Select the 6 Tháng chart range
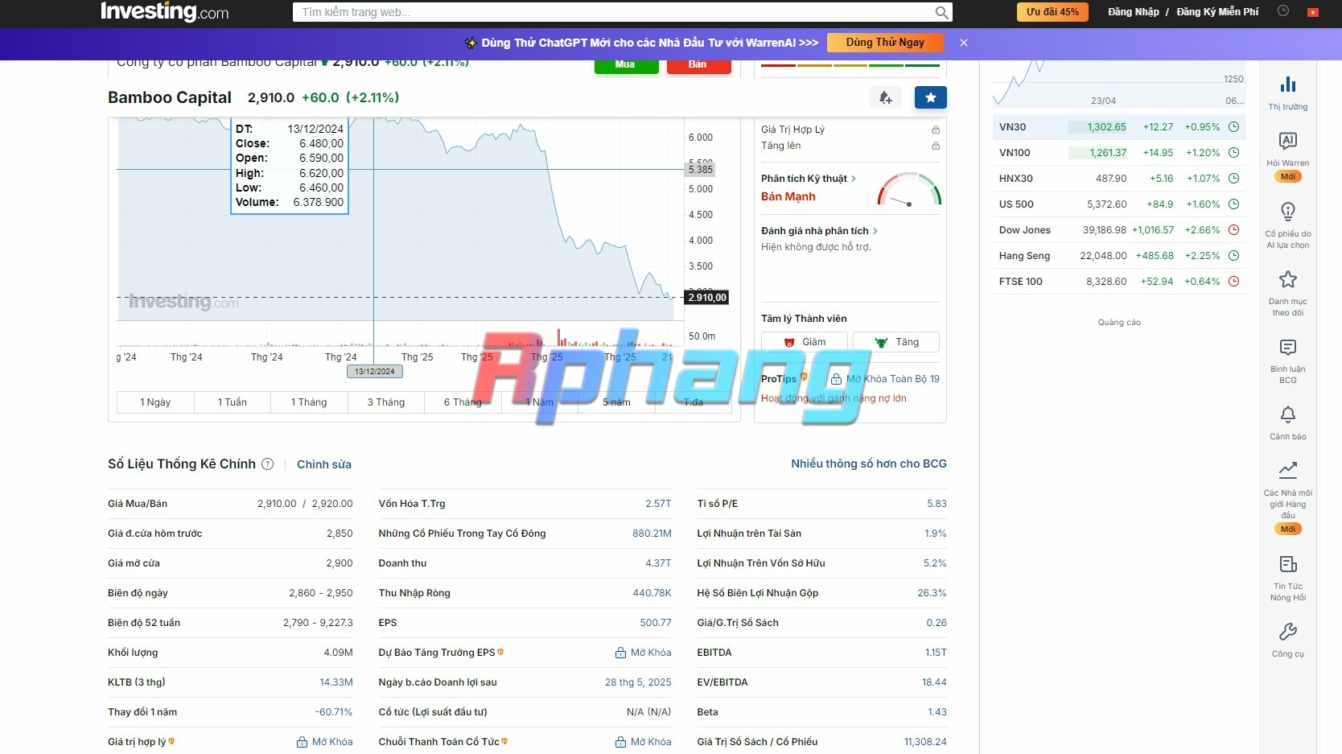The width and height of the screenshot is (1342, 754). point(463,402)
